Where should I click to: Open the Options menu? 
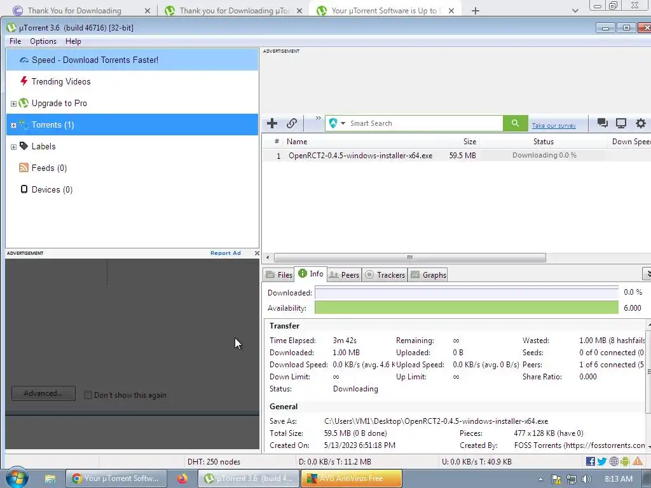pos(43,41)
